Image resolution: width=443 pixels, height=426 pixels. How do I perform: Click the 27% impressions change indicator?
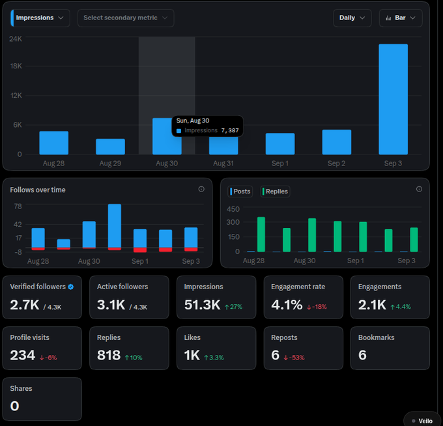coord(233,307)
